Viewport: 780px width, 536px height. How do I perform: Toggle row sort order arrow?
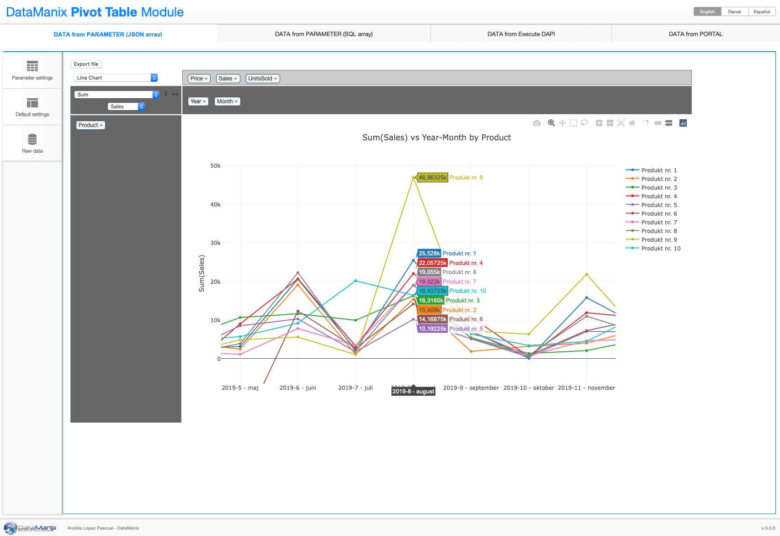[166, 94]
